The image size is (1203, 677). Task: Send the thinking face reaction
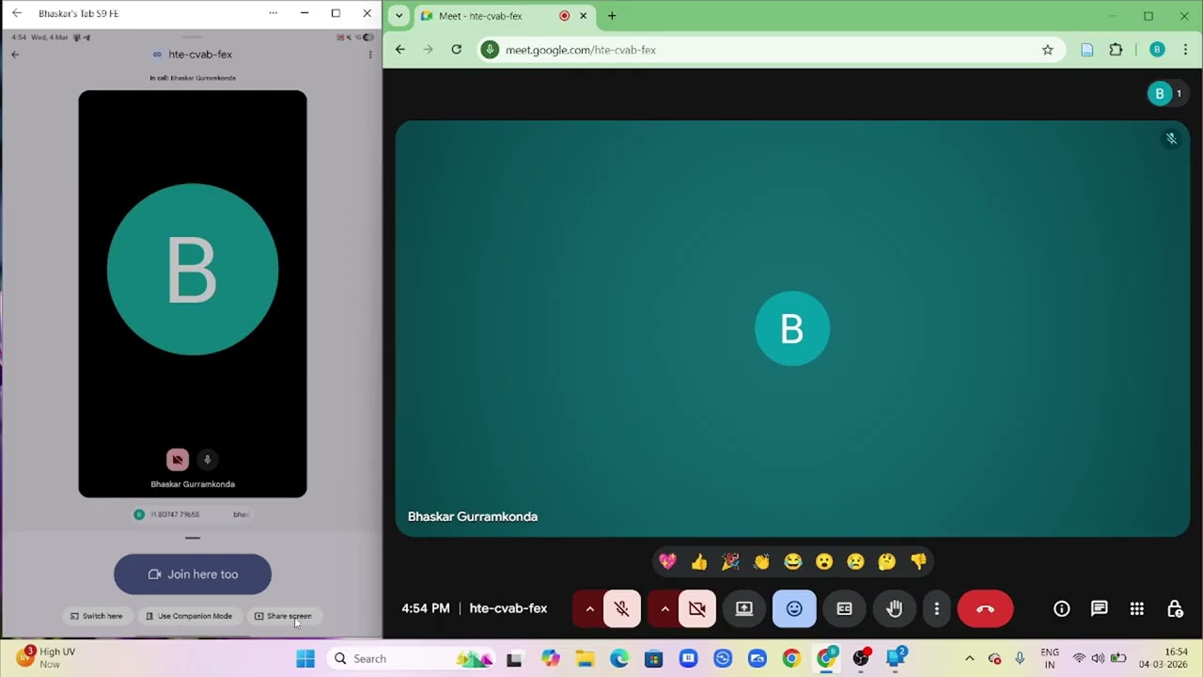(x=887, y=561)
